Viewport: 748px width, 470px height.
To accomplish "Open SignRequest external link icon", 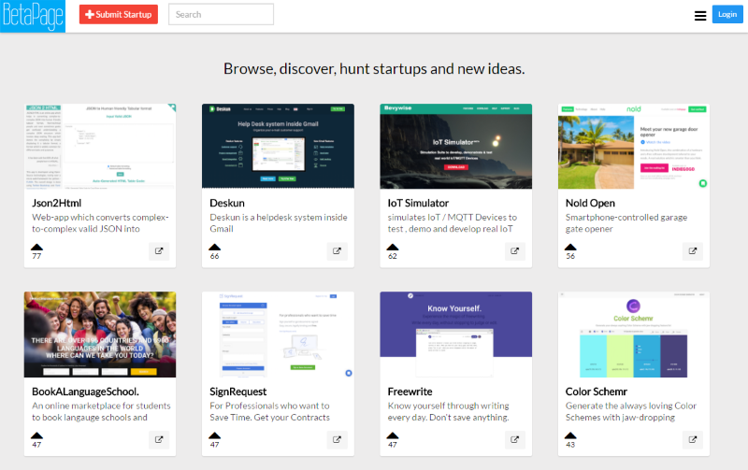I will pyautogui.click(x=337, y=439).
